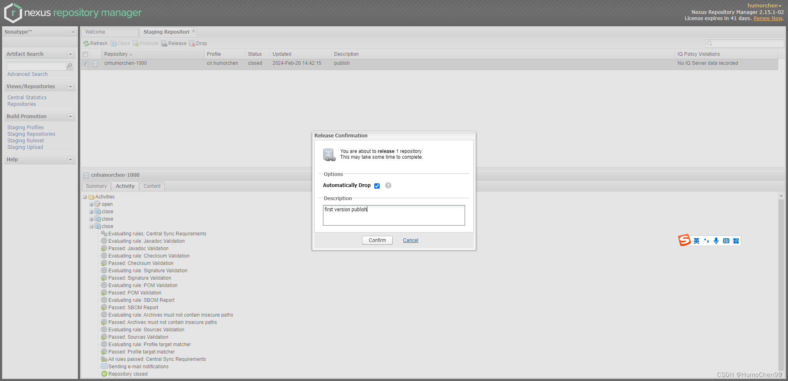Open Staging Ruleset link
Viewport: 788px width, 381px height.
25,141
